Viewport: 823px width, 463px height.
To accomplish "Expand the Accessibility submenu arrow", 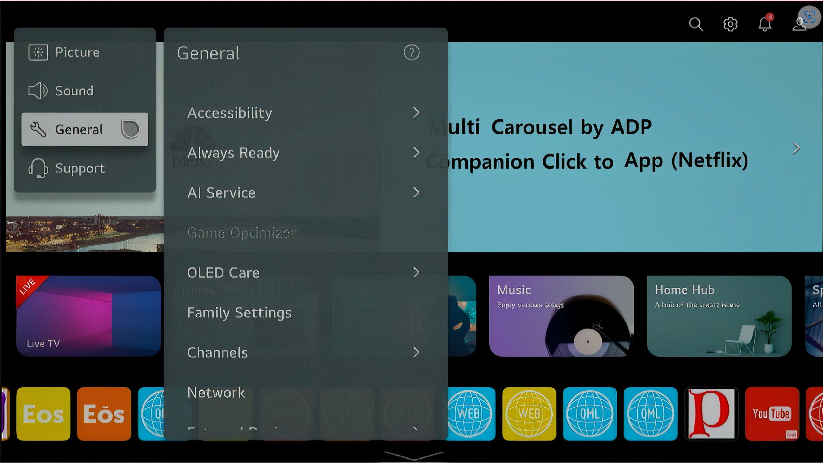I will pyautogui.click(x=416, y=112).
